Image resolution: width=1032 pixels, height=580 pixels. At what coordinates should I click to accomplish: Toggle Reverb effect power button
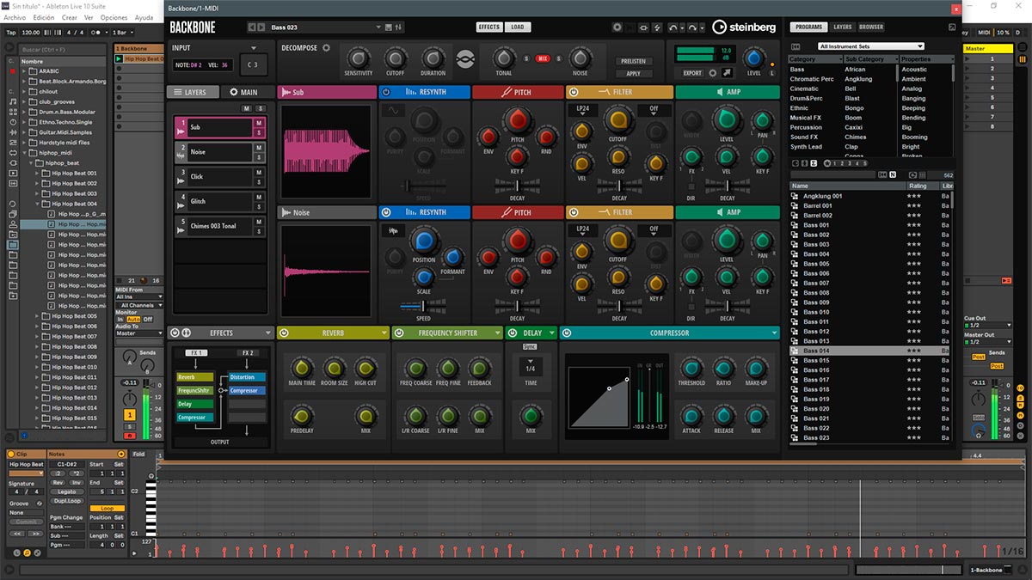click(x=284, y=333)
